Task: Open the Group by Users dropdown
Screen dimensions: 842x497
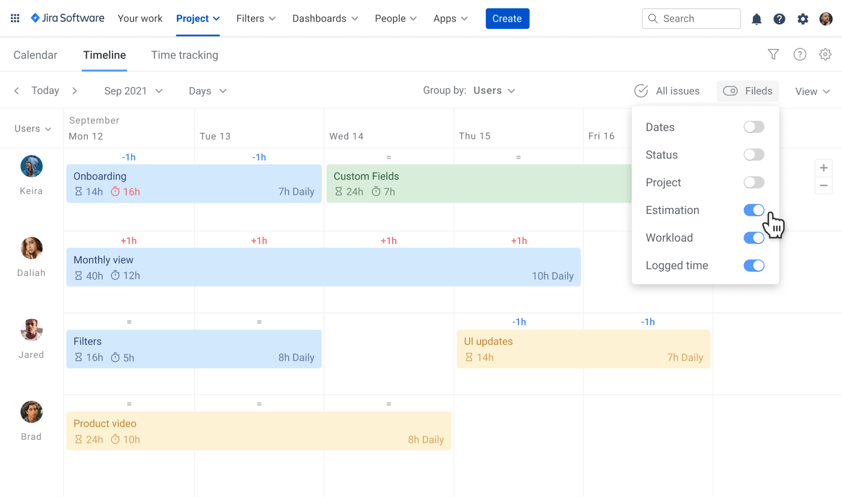Action: 494,91
